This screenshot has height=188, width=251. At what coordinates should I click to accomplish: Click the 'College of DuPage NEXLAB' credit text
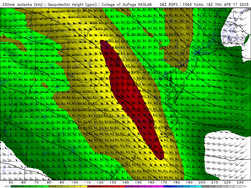pos(127,4)
